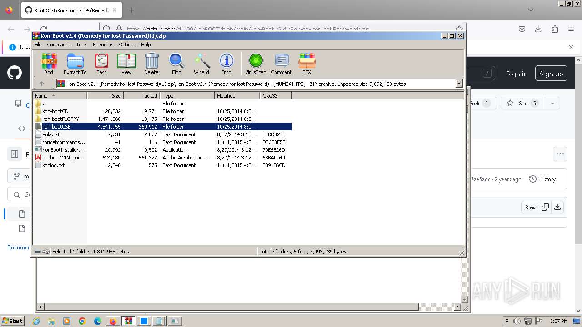Click Sign in on GitHub
Screen dimensions: 582x327
coord(517,74)
